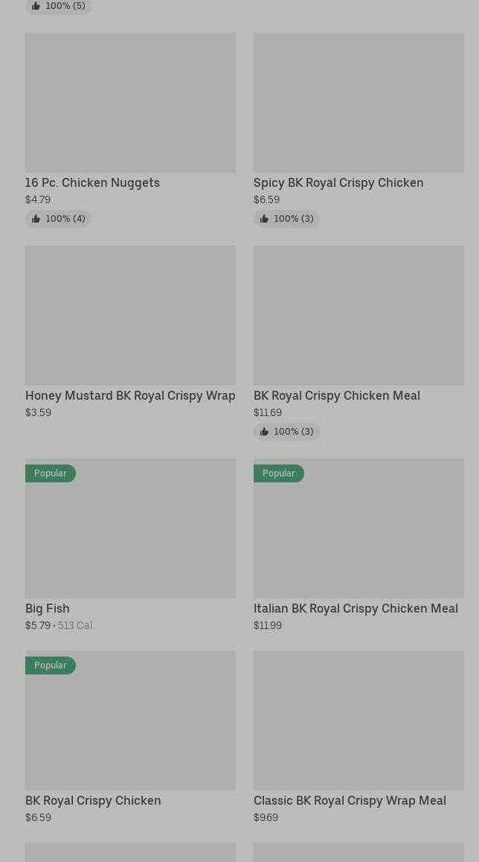Click thumbs-up icon under BK Royal Crispy Chicken Meal
The image size is (479, 862).
264,432
